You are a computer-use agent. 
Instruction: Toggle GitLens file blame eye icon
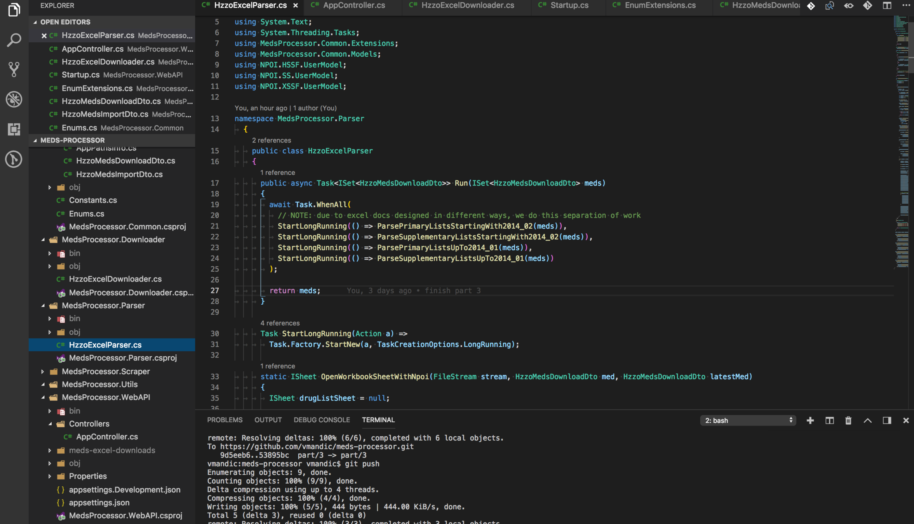[849, 5]
